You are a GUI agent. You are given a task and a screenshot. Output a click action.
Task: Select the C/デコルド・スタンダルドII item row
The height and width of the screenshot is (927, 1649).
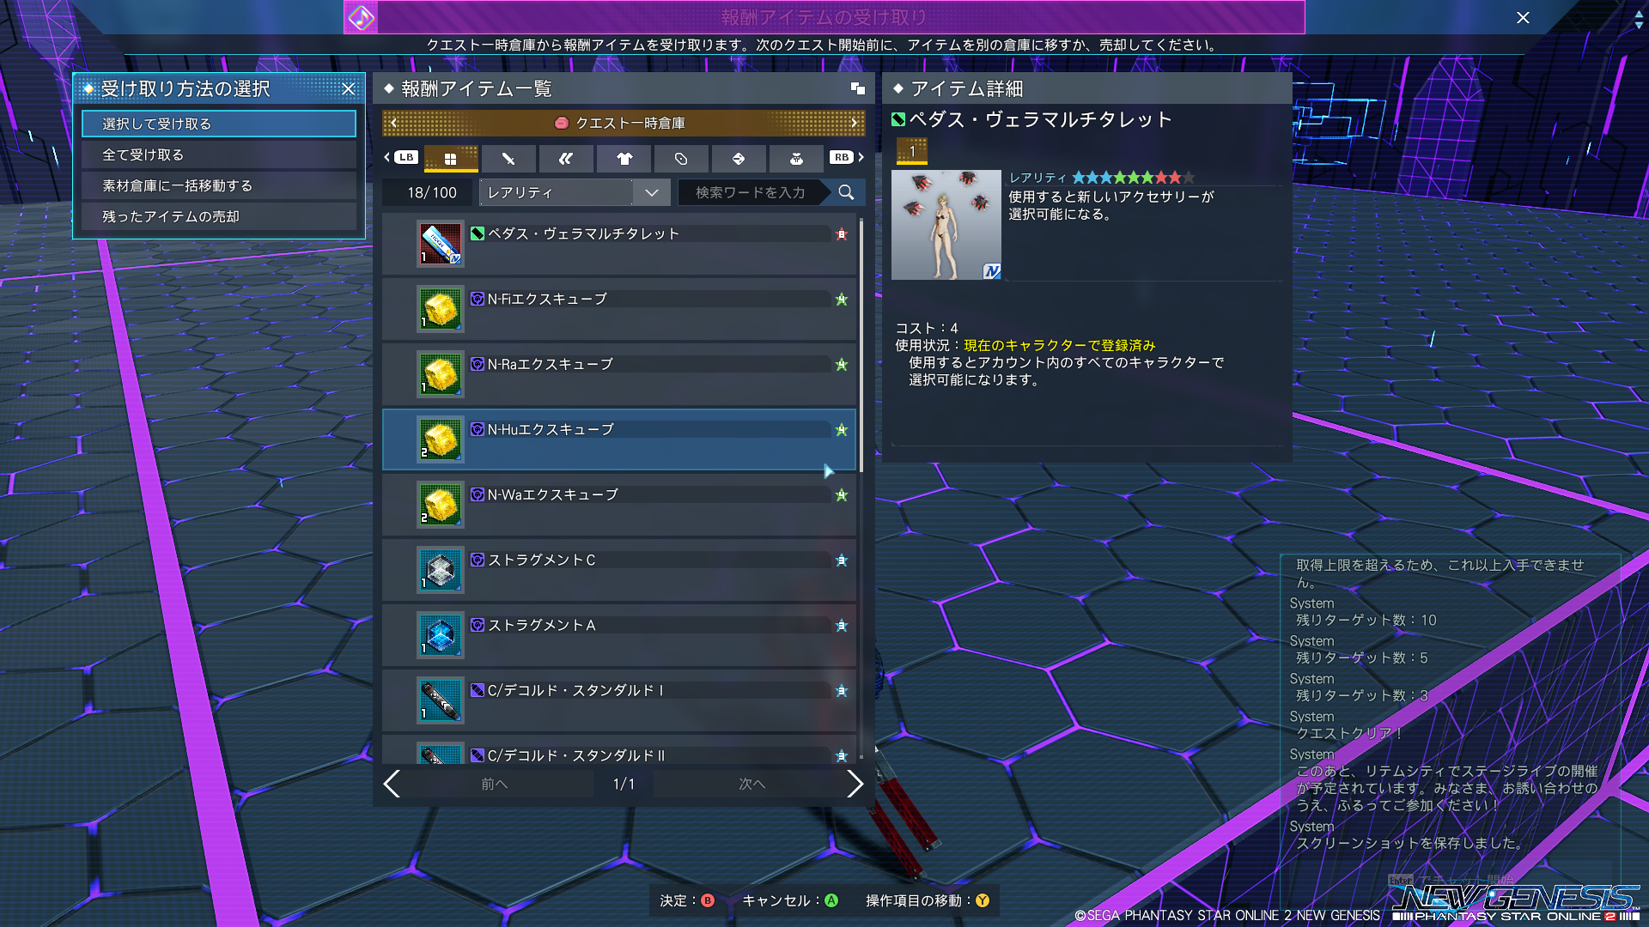pos(619,750)
